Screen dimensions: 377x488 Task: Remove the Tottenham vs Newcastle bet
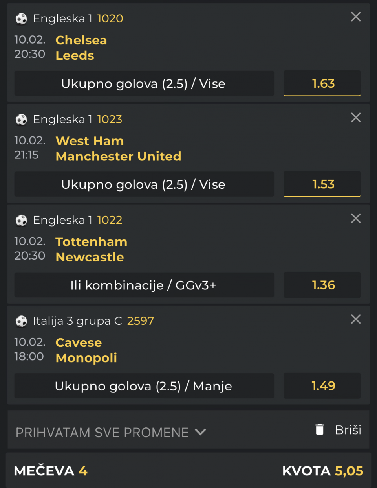(356, 218)
